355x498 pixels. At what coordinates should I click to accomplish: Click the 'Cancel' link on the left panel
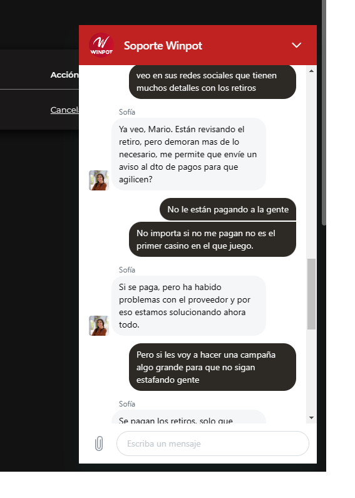coord(64,110)
